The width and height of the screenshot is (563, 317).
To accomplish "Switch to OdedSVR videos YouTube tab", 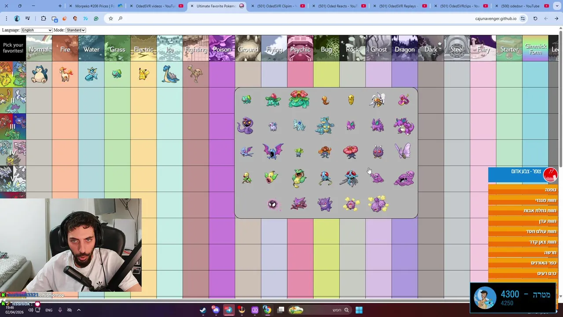I will pos(155,6).
